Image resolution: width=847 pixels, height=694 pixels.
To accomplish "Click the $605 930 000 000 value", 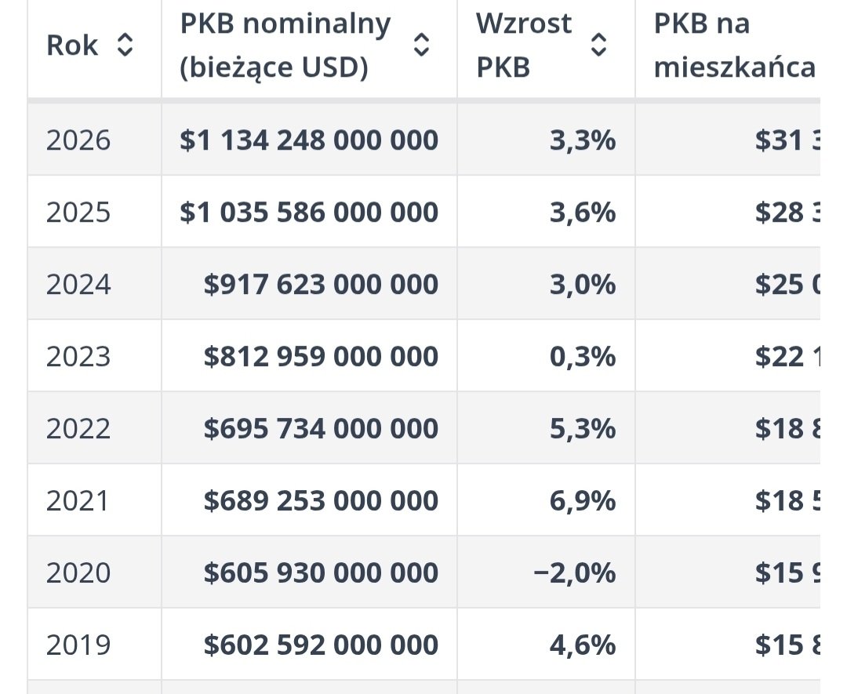I will [x=321, y=573].
